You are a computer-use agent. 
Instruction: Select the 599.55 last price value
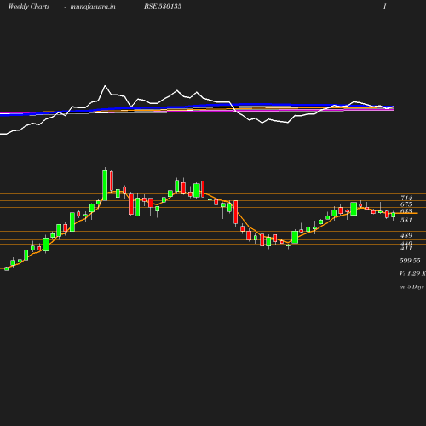tap(410, 261)
